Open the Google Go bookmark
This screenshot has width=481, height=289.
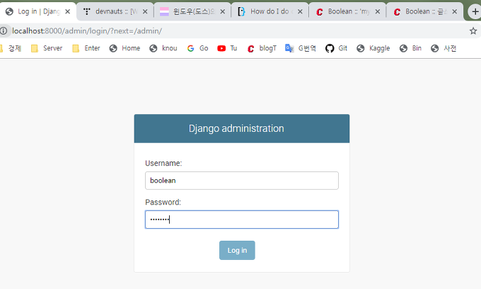[197, 48]
